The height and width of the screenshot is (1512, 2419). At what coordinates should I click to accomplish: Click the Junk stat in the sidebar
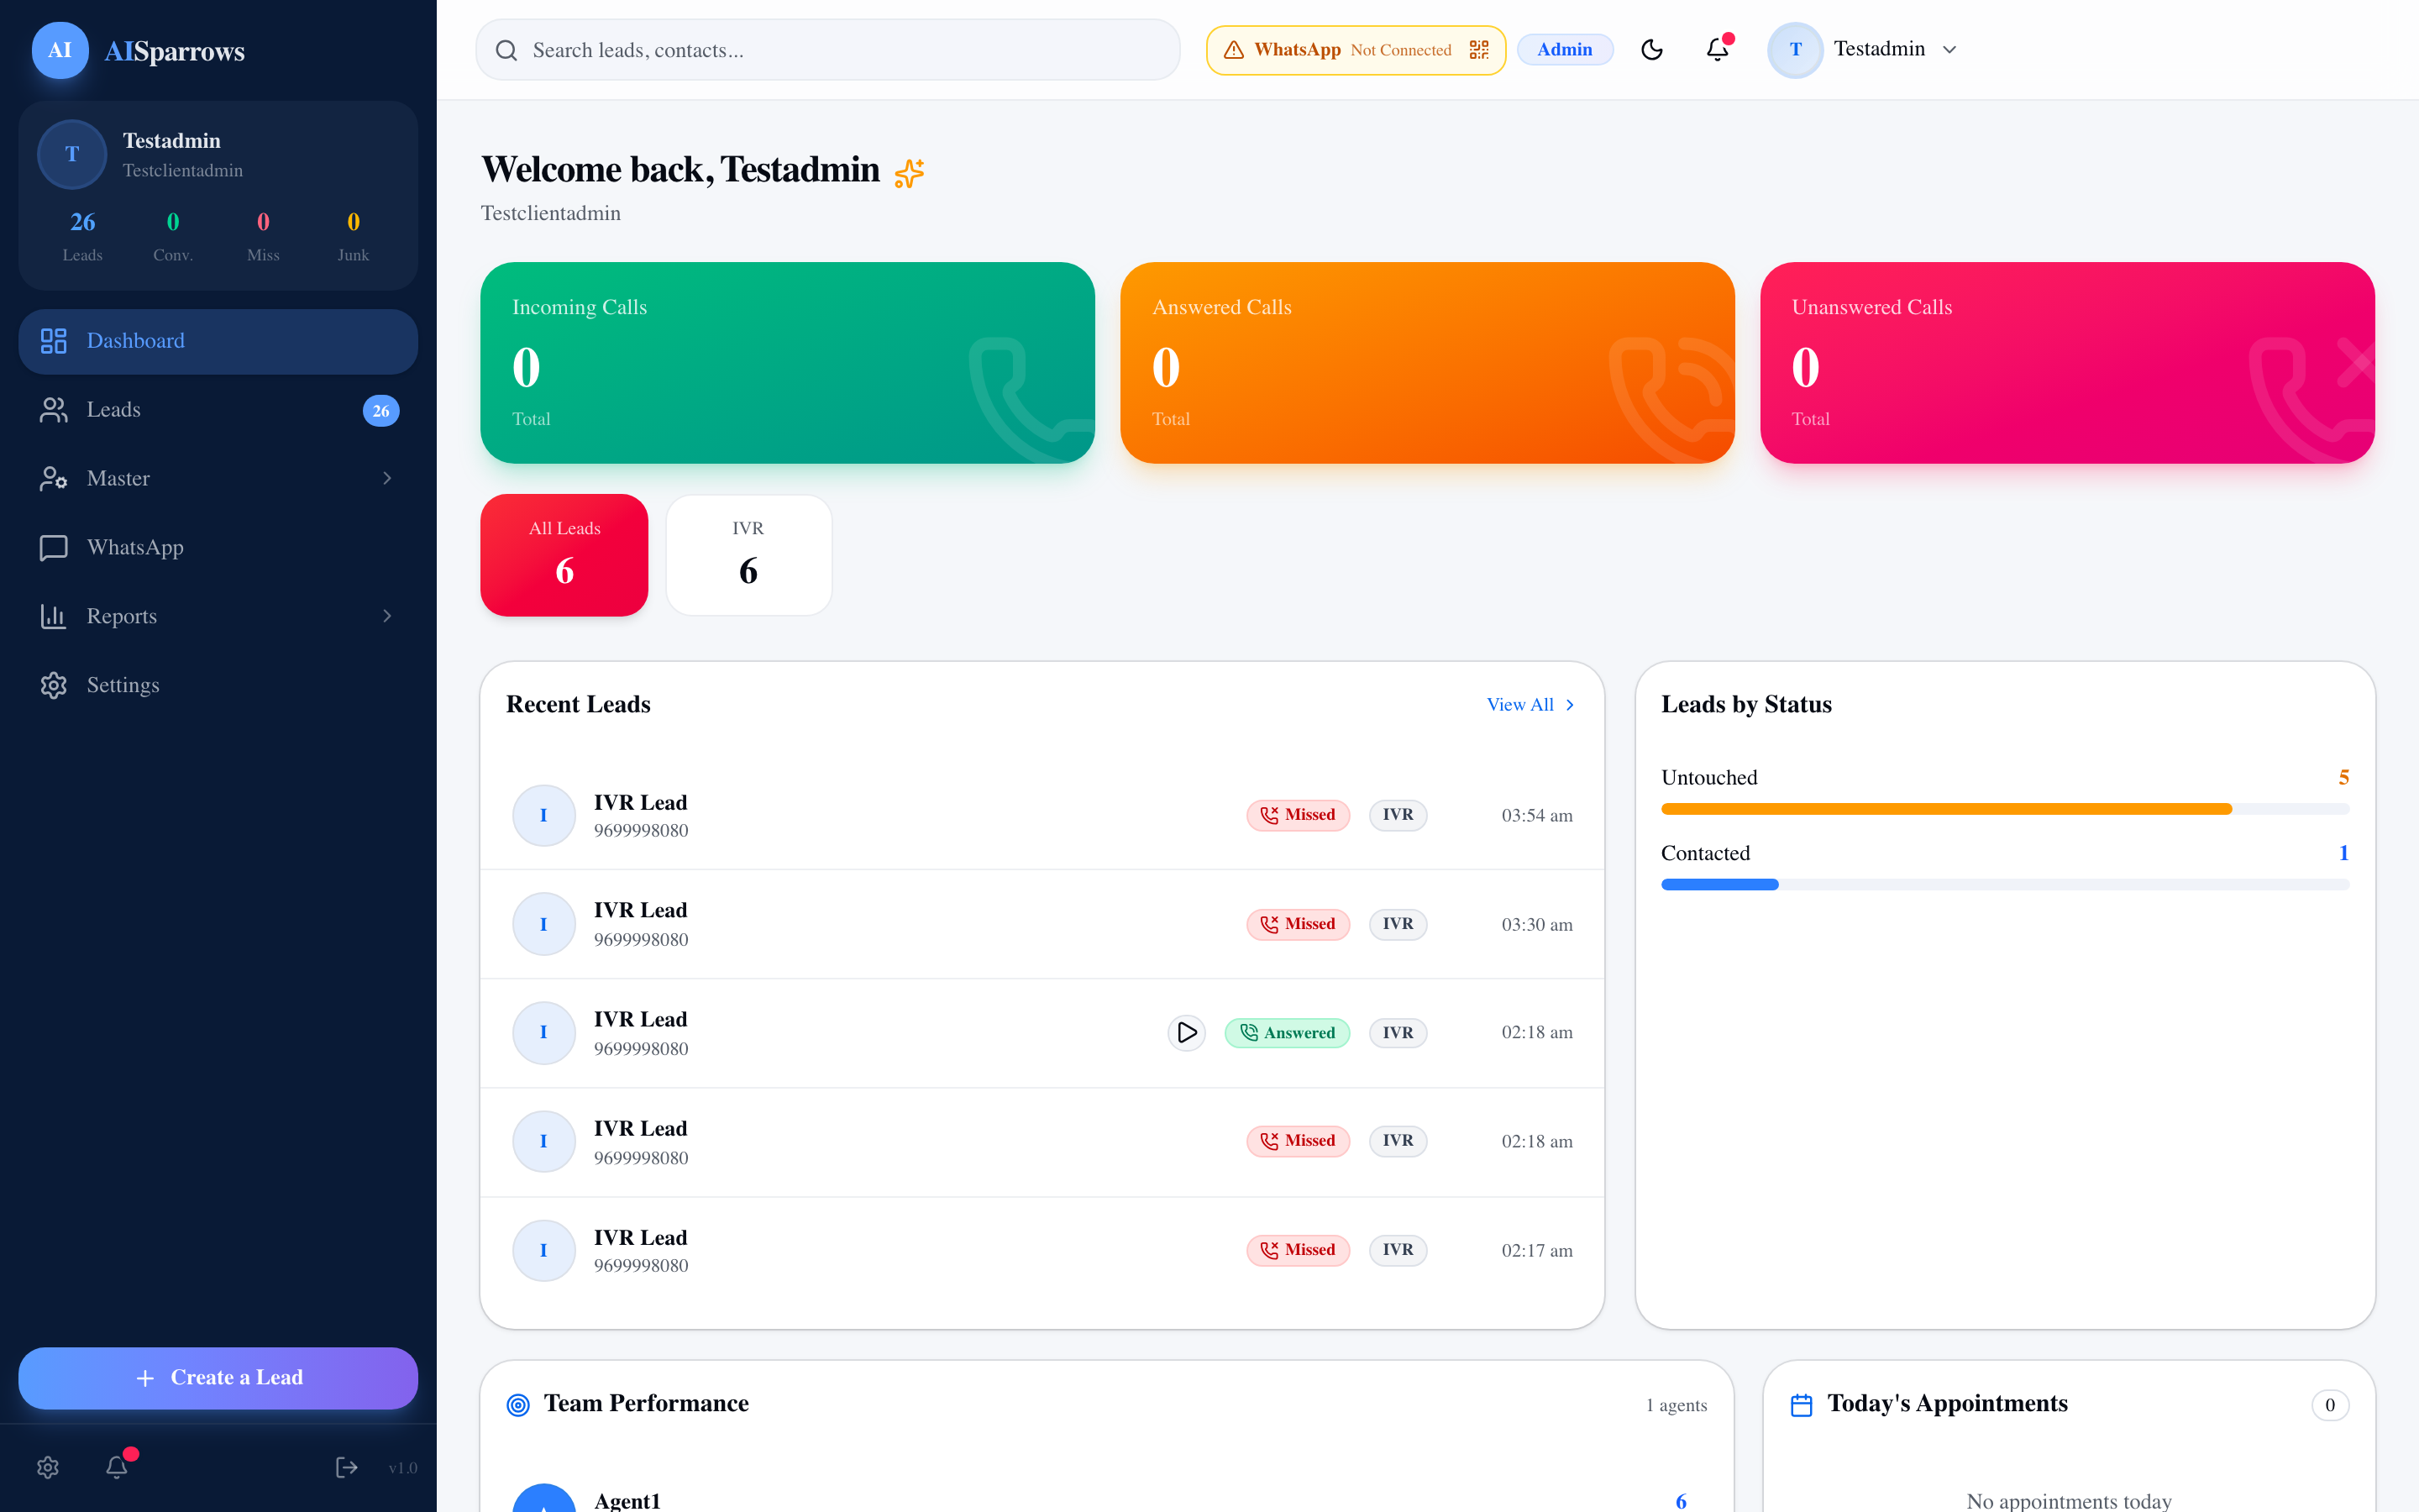click(353, 236)
